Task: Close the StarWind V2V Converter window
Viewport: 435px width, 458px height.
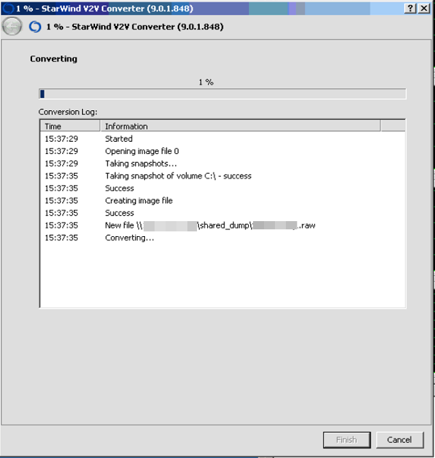Action: tap(425, 8)
